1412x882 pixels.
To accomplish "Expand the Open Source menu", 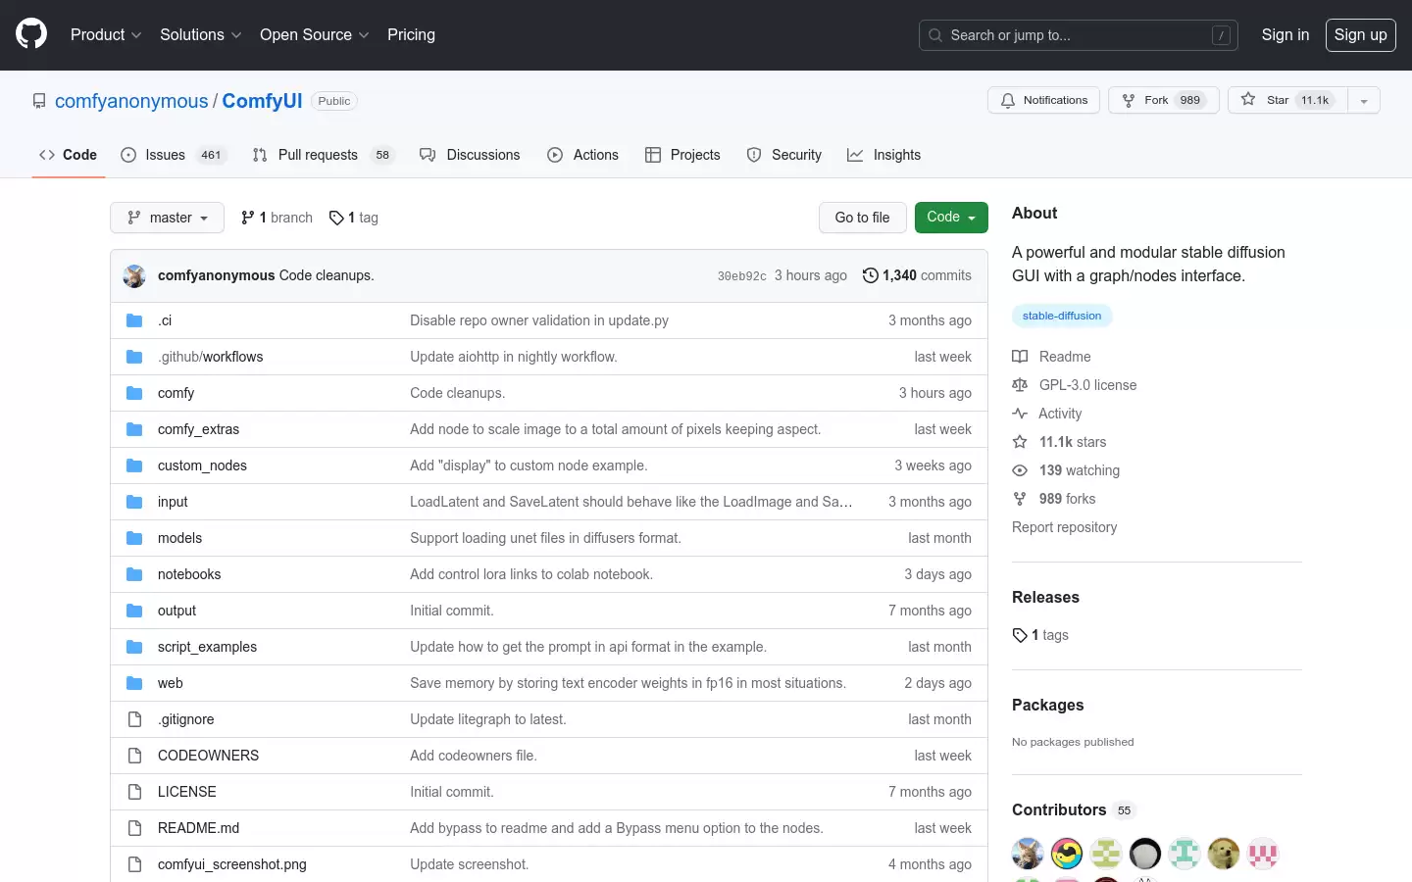I will (x=315, y=34).
